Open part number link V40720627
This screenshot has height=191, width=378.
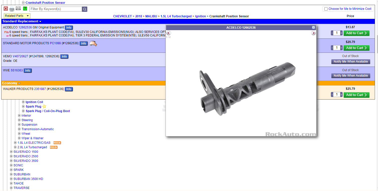pyautogui.click(x=20, y=56)
